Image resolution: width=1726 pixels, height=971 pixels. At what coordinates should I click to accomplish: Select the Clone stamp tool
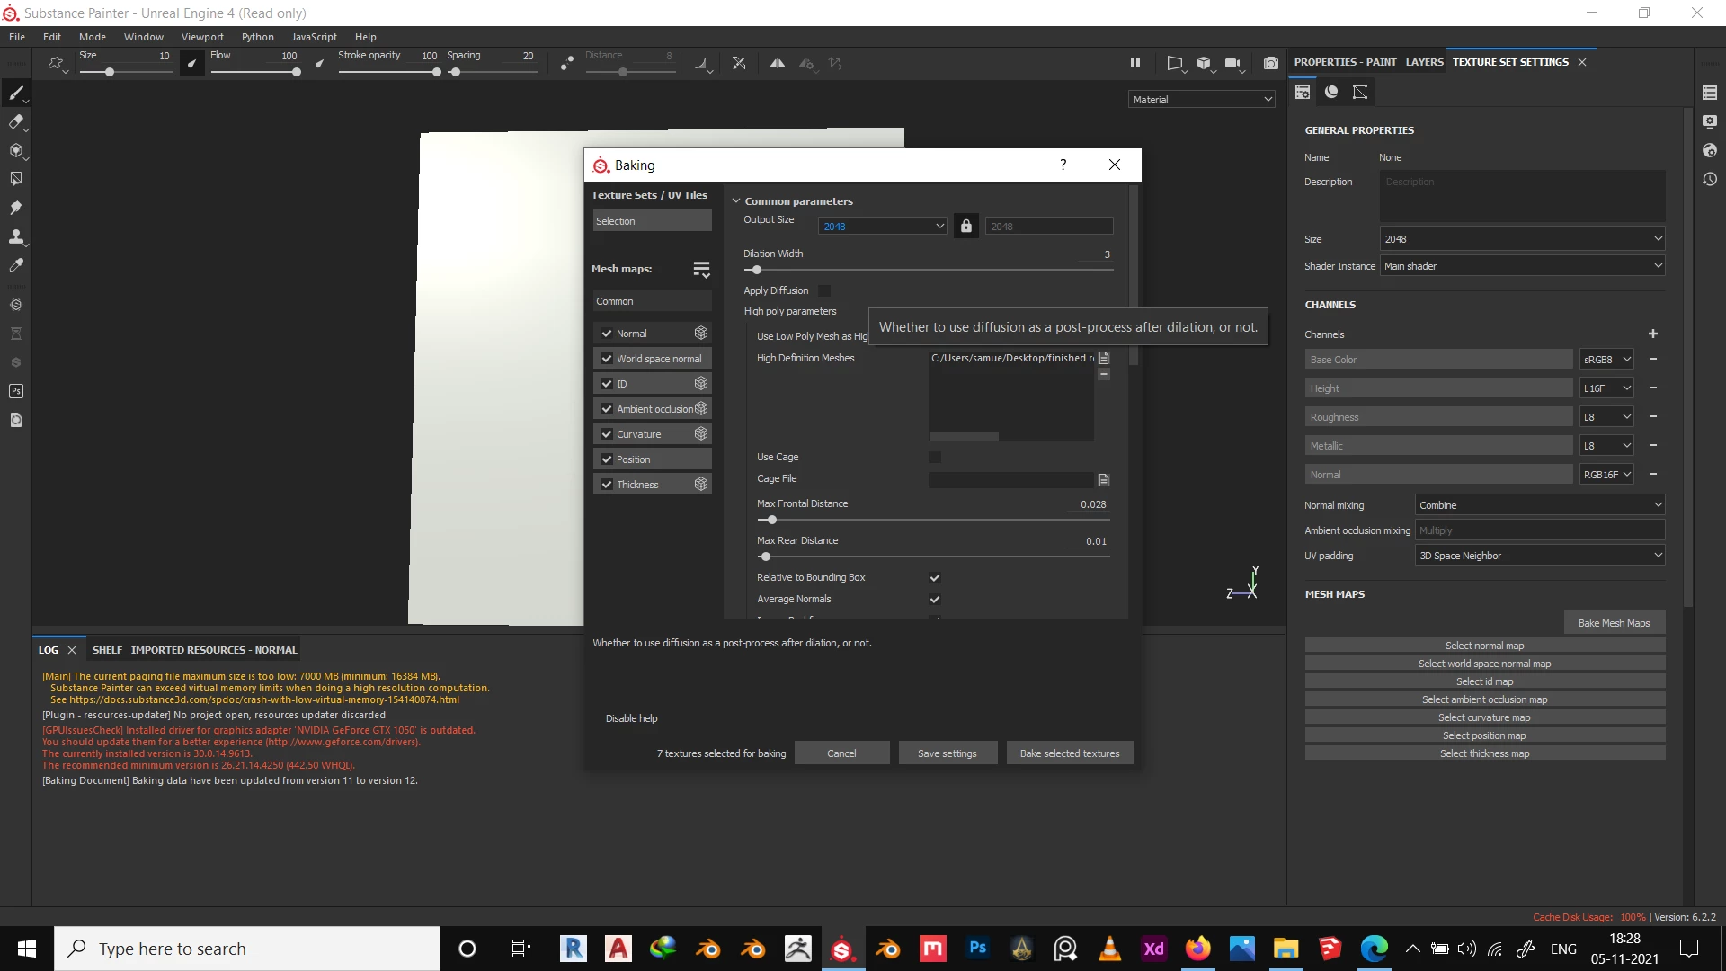pos(16,236)
